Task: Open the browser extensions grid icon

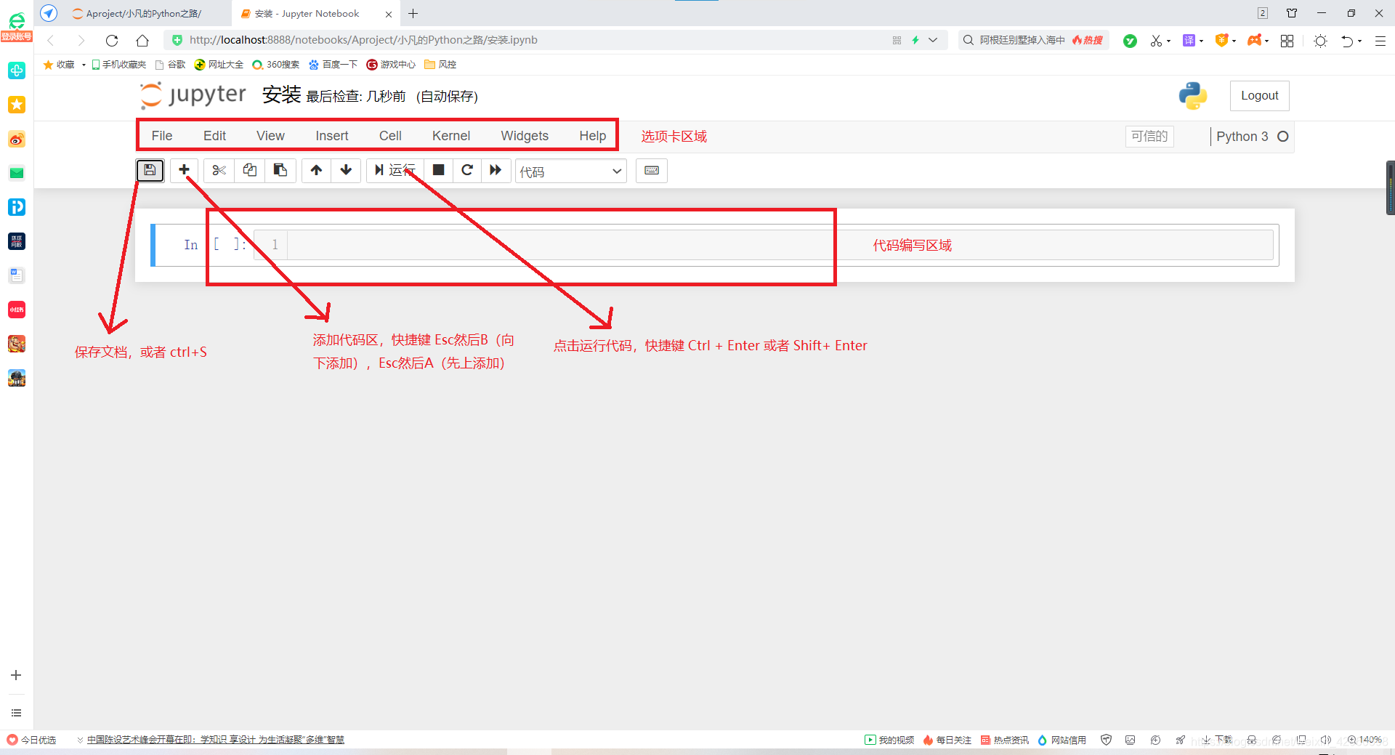Action: click(x=1287, y=41)
